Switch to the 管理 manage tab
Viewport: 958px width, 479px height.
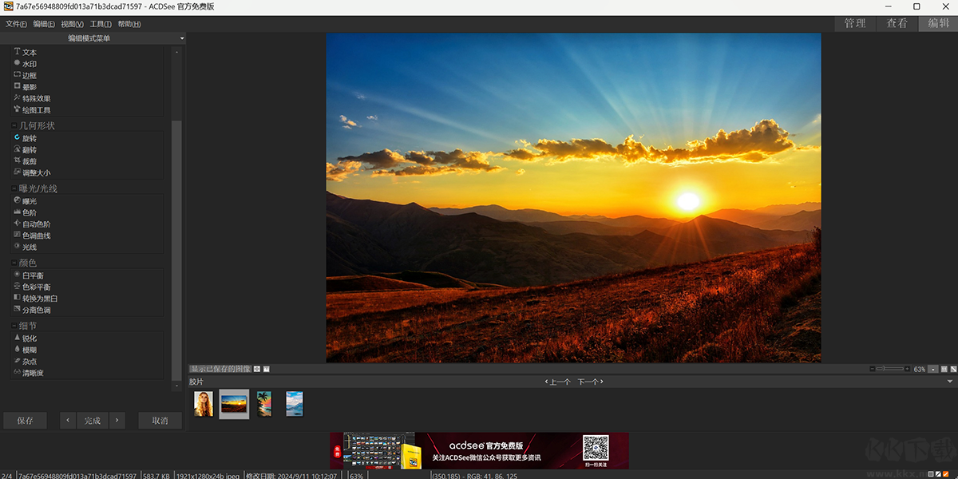tap(855, 23)
